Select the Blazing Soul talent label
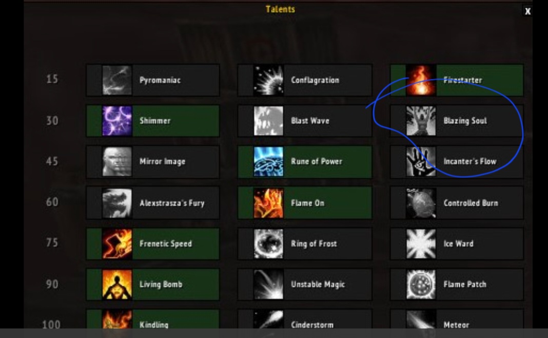Viewport: 548px width, 338px height. tap(465, 121)
